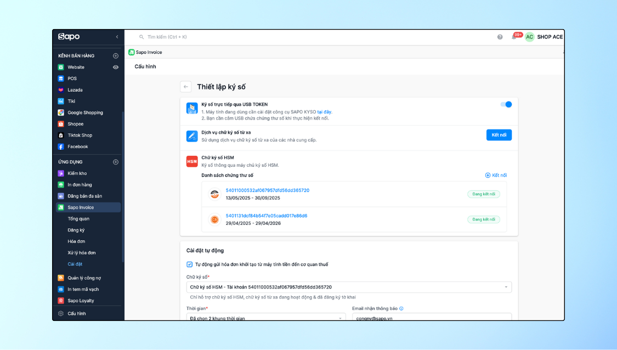
Task: Toggle Website visibility eye icon
Action: click(x=116, y=67)
